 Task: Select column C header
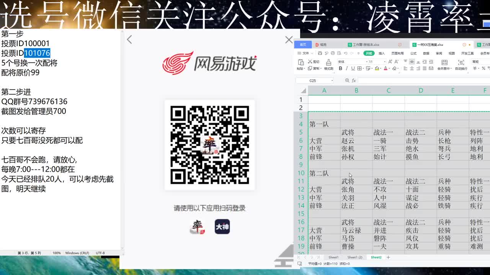(389, 91)
